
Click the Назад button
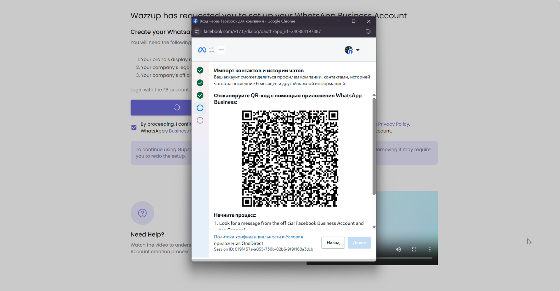[333, 243]
